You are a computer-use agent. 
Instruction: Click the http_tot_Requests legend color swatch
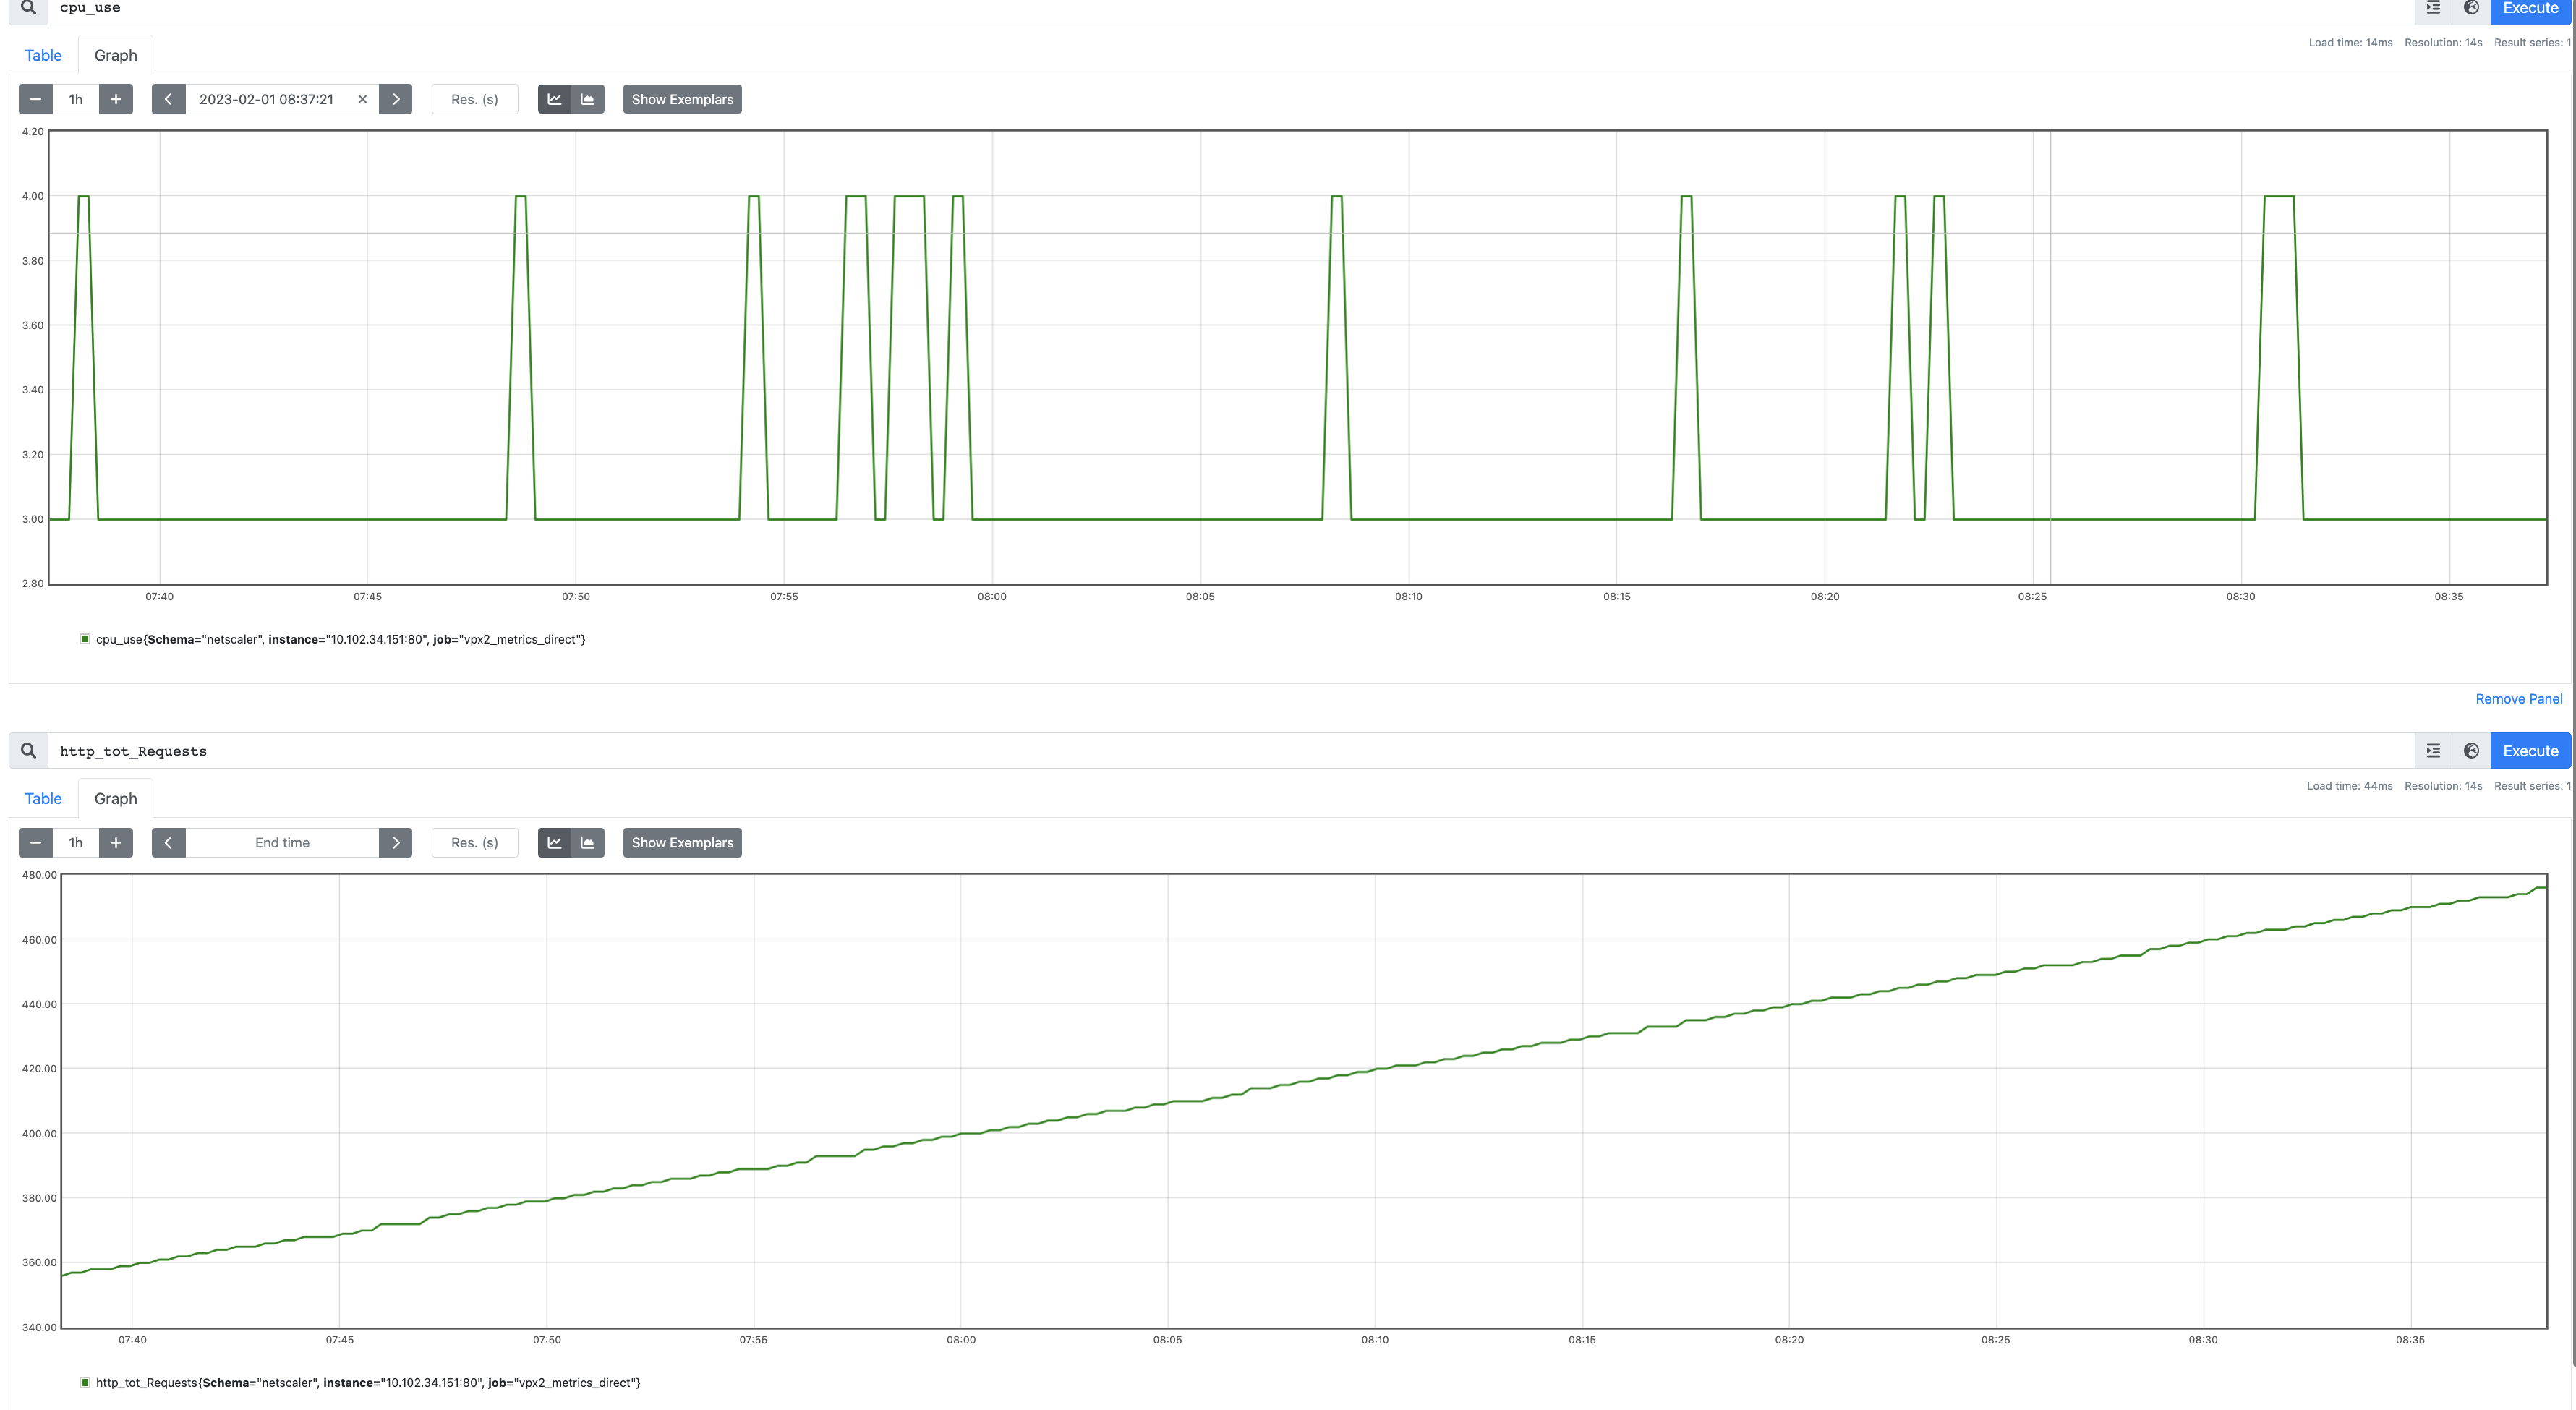85,1382
